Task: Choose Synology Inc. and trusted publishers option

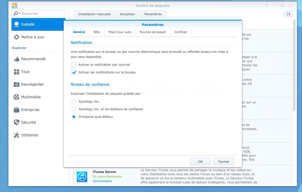Action: pyautogui.click(x=74, y=109)
